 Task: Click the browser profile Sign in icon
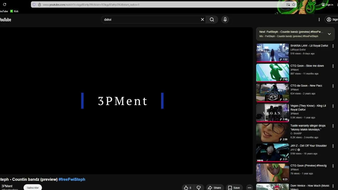[327, 4]
